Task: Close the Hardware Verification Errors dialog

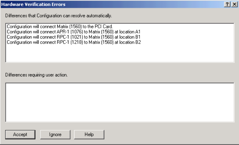Action: [x=233, y=5]
